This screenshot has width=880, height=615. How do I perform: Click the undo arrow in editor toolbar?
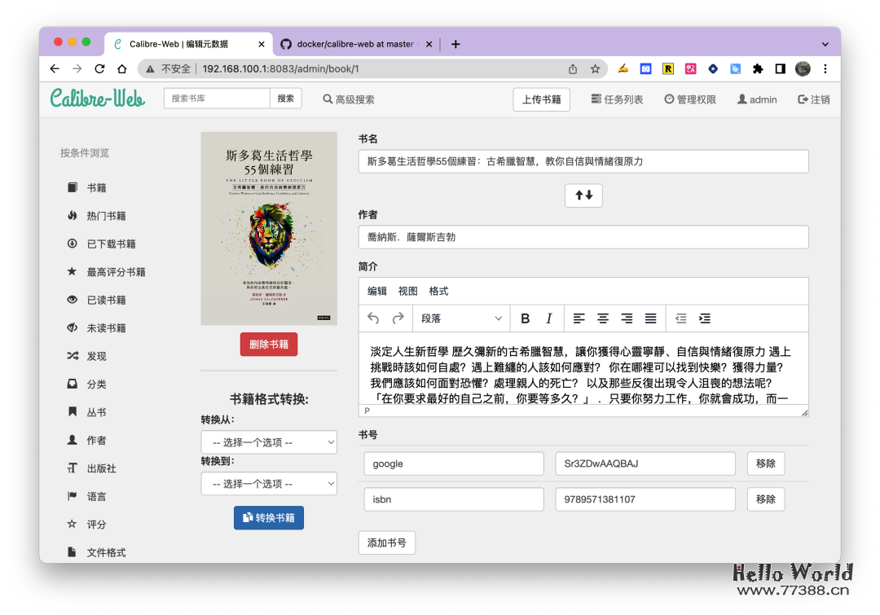374,318
